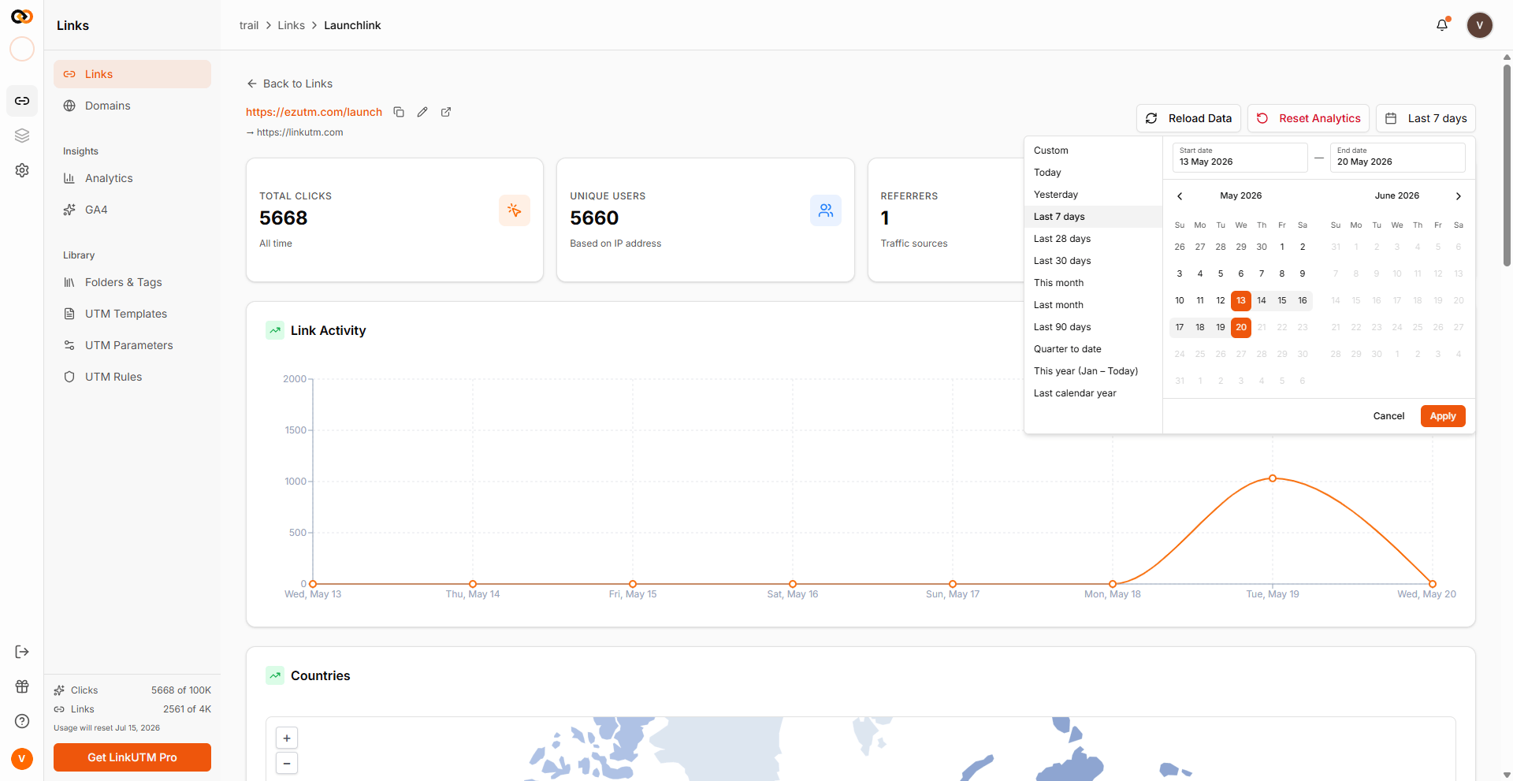1513x781 pixels.
Task: Zoom in on the countries map
Action: click(287, 738)
